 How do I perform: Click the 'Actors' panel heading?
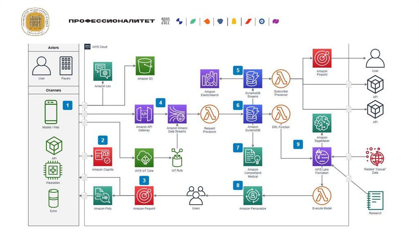[x=54, y=47]
